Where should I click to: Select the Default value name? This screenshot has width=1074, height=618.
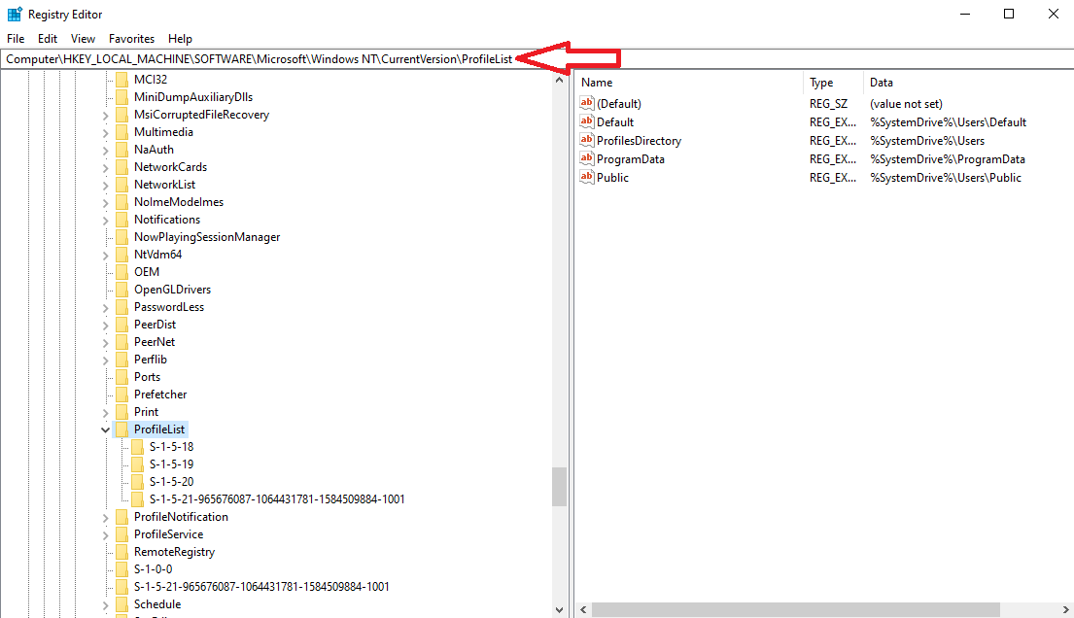pos(615,122)
